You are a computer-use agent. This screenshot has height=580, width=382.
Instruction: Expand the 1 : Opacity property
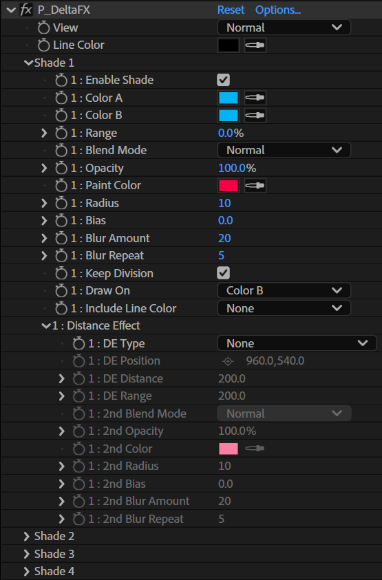[44, 168]
